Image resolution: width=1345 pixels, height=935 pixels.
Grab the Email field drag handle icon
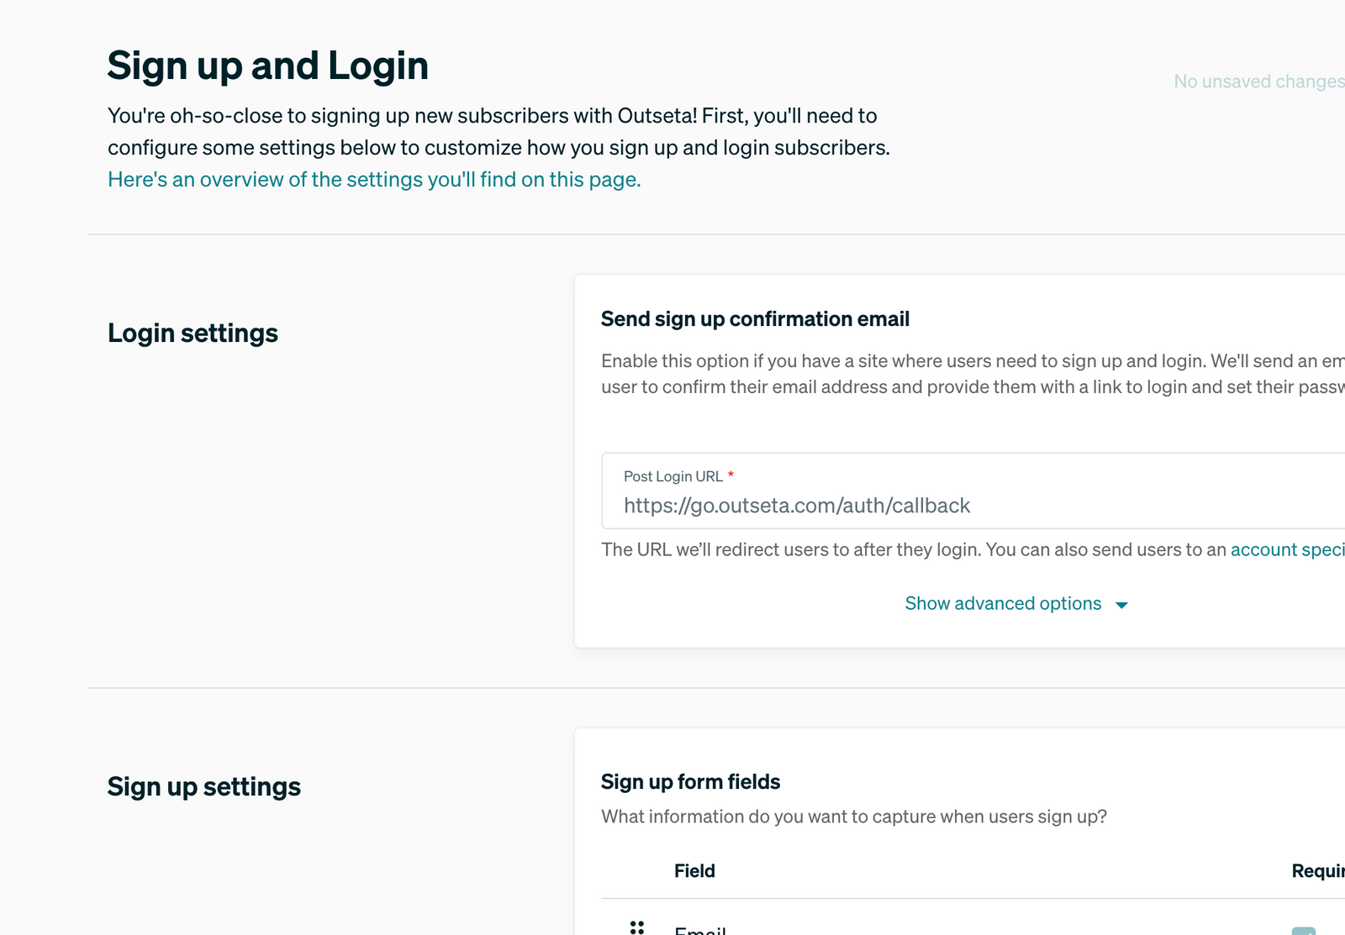639,928
